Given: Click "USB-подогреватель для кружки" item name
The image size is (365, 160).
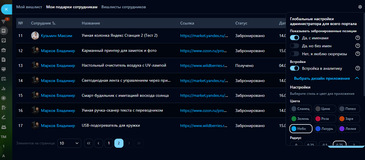Looking at the screenshot, I should (111, 126).
